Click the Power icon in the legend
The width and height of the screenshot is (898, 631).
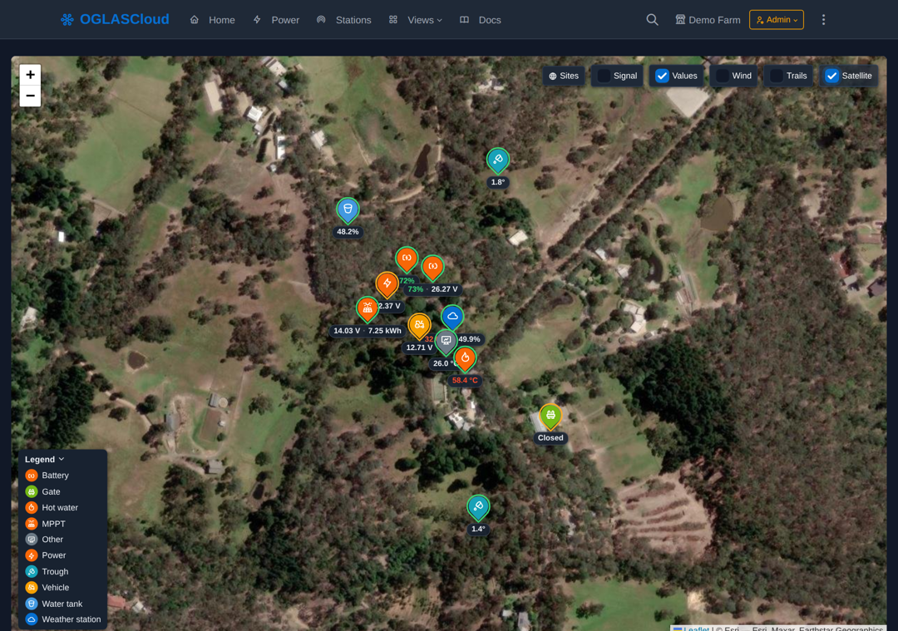[x=32, y=555]
